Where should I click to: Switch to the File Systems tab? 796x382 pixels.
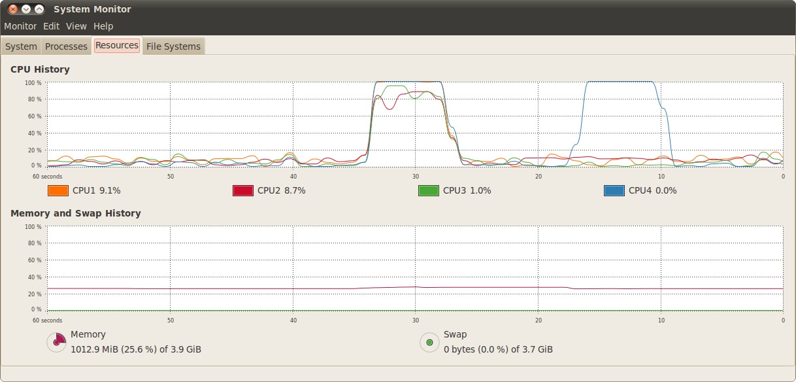[x=173, y=46]
